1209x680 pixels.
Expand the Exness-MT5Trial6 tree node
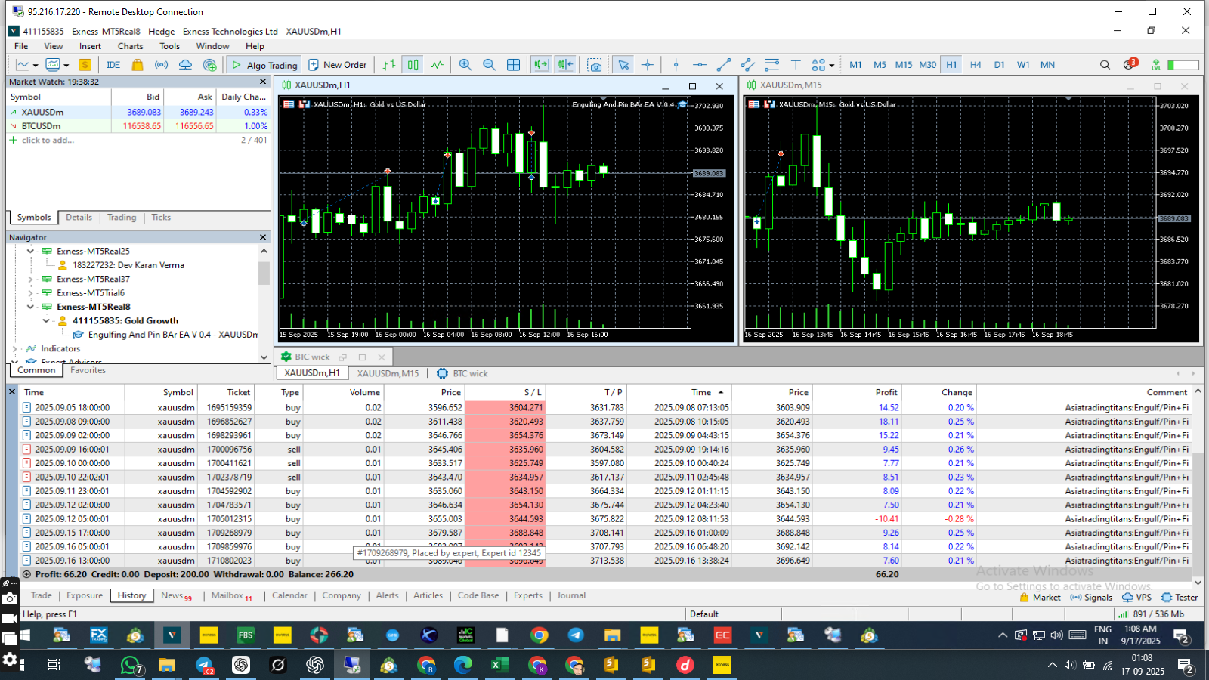(30, 293)
